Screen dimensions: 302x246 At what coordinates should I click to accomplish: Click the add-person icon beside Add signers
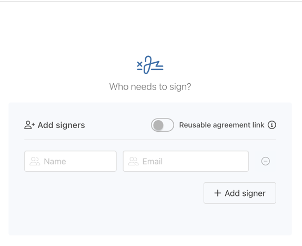coord(29,125)
